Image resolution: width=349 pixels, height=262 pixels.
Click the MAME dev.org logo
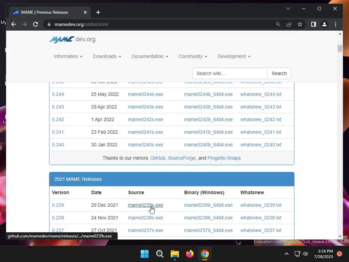click(x=72, y=40)
